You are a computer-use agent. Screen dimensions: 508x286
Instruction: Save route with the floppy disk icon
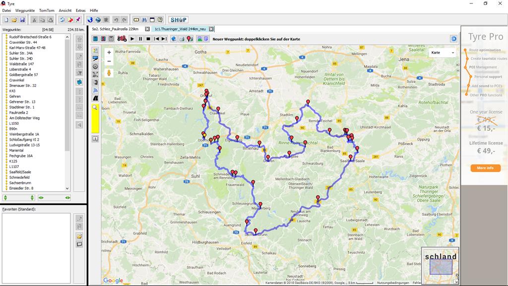click(x=22, y=20)
